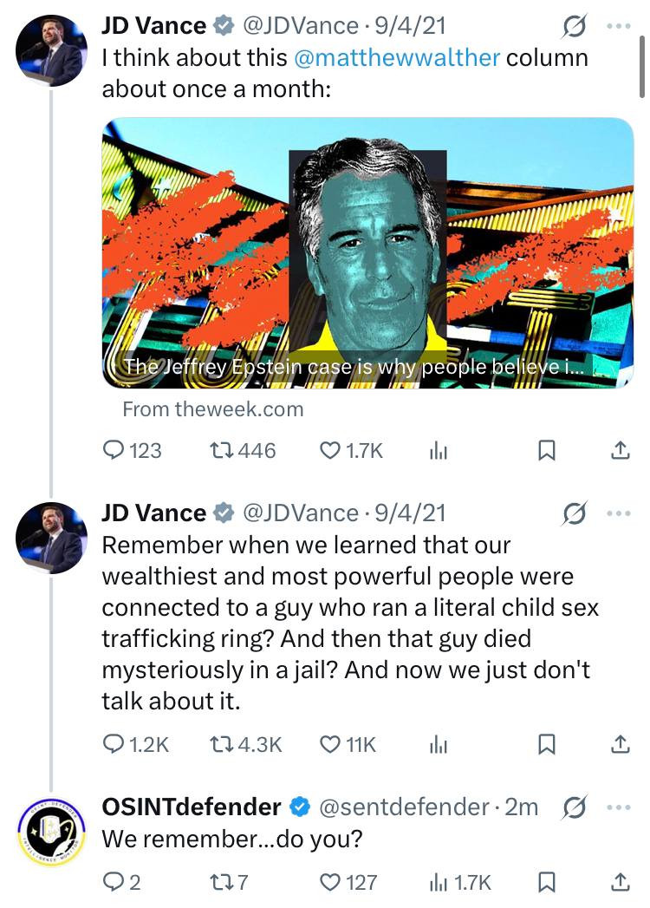This screenshot has height=908, width=650.
Task: Open more options on second JD Vance tweet
Action: coord(619,513)
